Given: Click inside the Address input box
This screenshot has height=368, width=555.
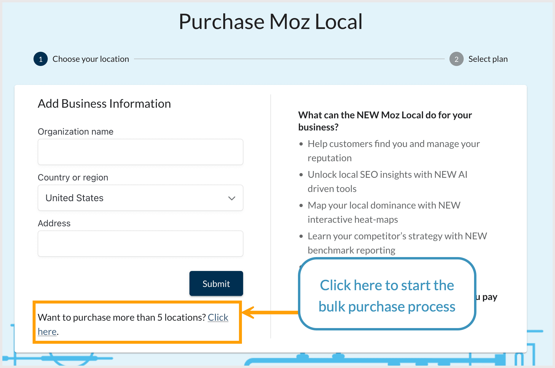Looking at the screenshot, I should tap(140, 243).
